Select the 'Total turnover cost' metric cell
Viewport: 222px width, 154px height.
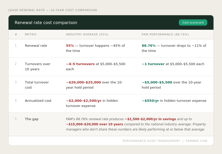(37, 85)
